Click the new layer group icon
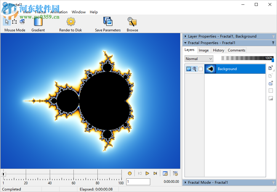 [270, 83]
